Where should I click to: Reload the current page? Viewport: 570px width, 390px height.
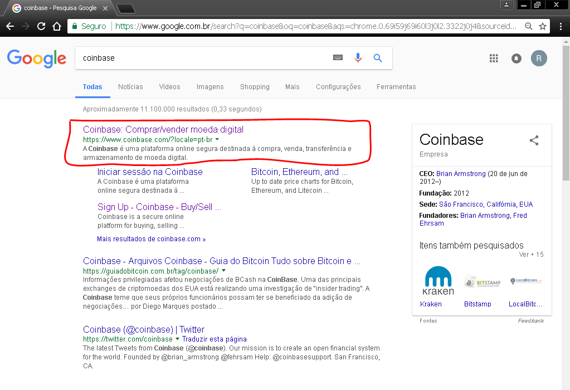[41, 26]
